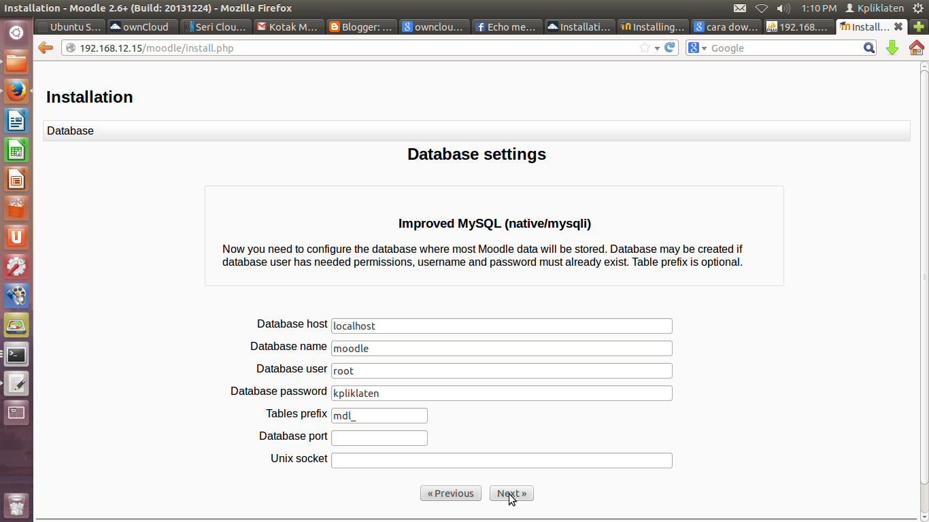This screenshot has height=522, width=929.
Task: Click the magnifier to search Google
Action: pyautogui.click(x=870, y=48)
